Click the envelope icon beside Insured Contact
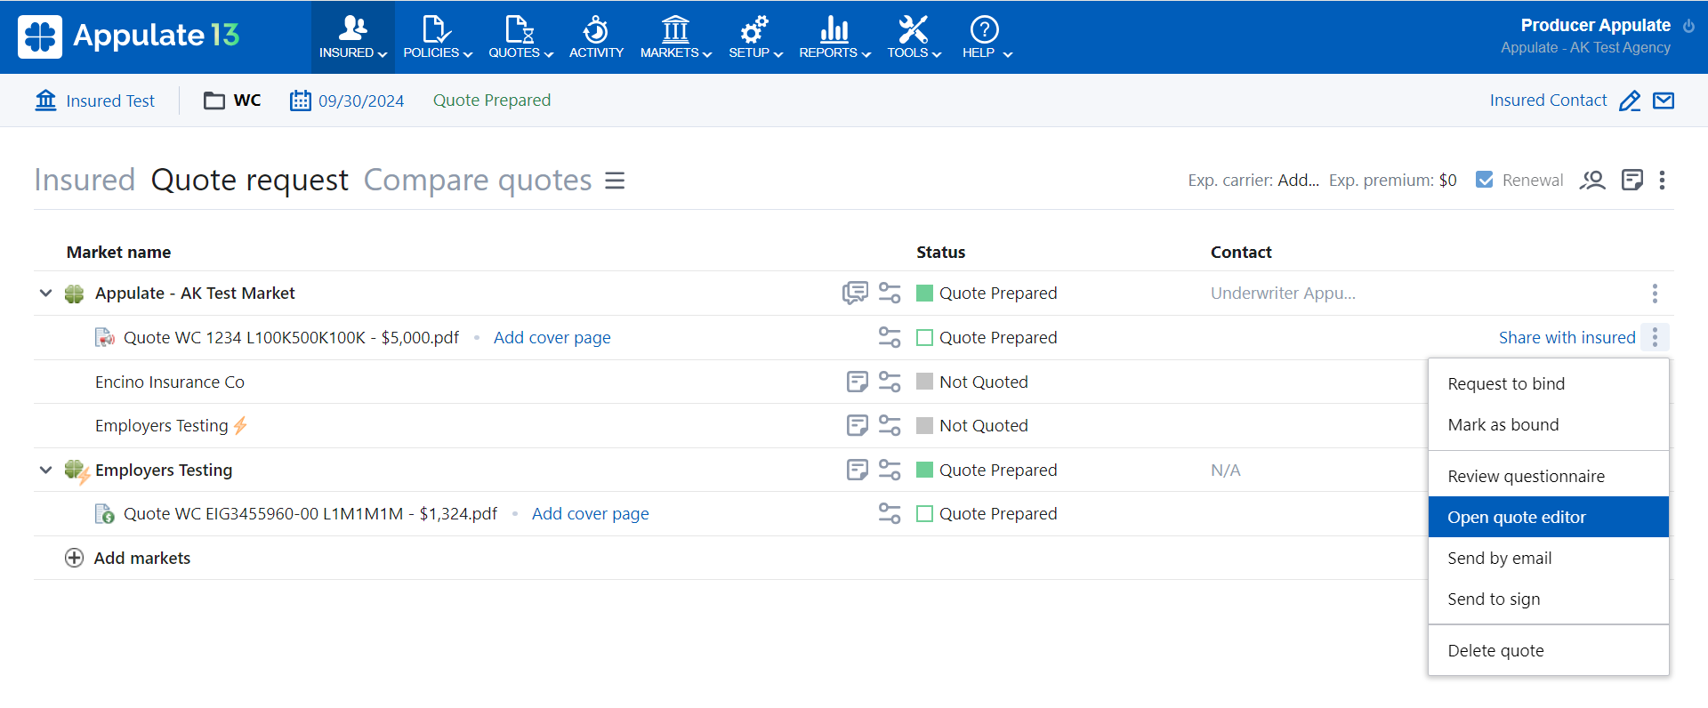The width and height of the screenshot is (1708, 708). tap(1663, 101)
